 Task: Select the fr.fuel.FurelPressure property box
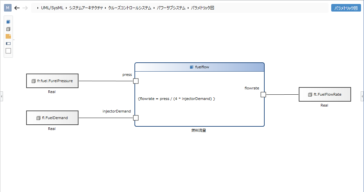(x=52, y=81)
